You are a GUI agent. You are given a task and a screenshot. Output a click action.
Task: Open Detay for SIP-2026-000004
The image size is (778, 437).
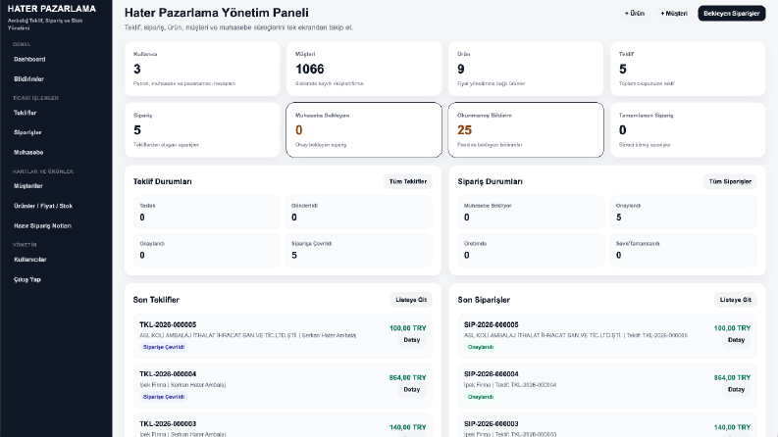click(x=736, y=389)
